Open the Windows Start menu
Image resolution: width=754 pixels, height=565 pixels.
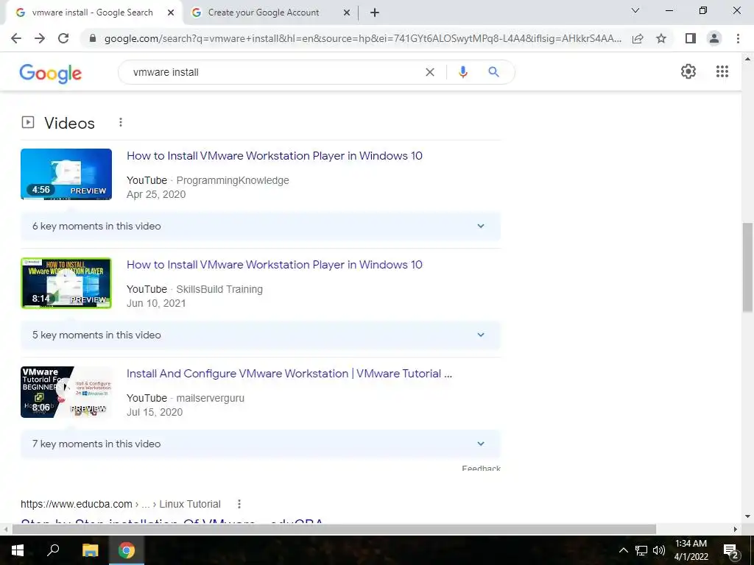pyautogui.click(x=18, y=550)
